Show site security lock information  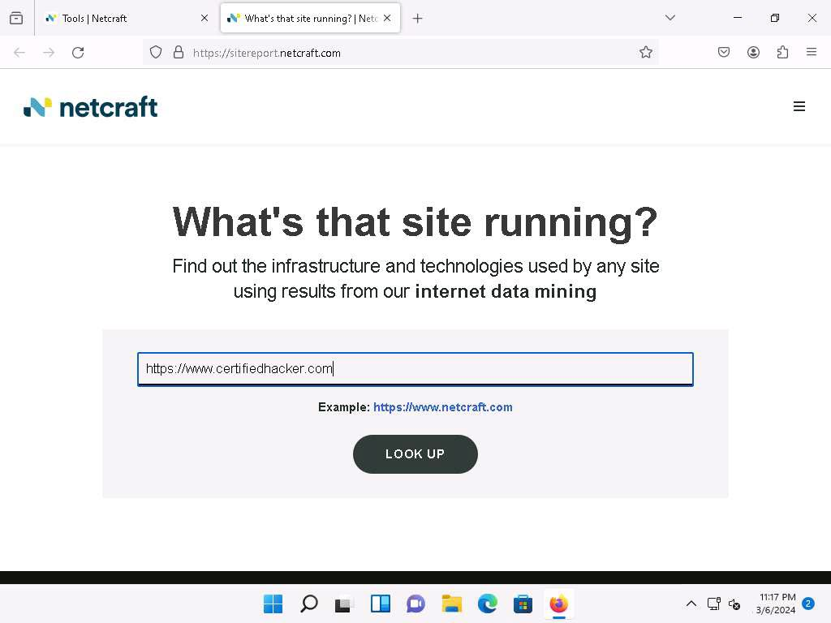click(x=179, y=53)
